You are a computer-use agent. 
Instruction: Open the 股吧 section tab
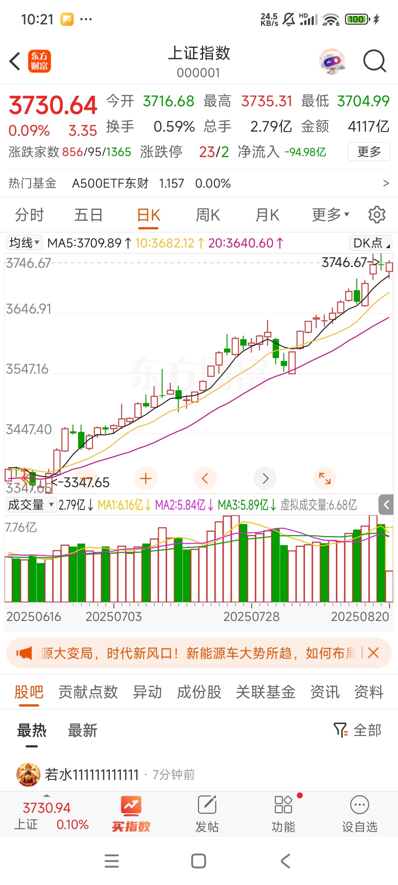[x=29, y=692]
